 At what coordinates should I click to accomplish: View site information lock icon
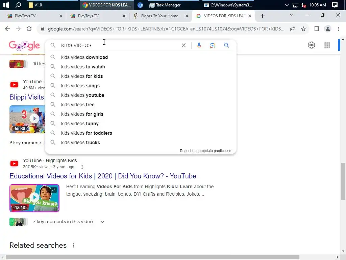tap(42, 29)
